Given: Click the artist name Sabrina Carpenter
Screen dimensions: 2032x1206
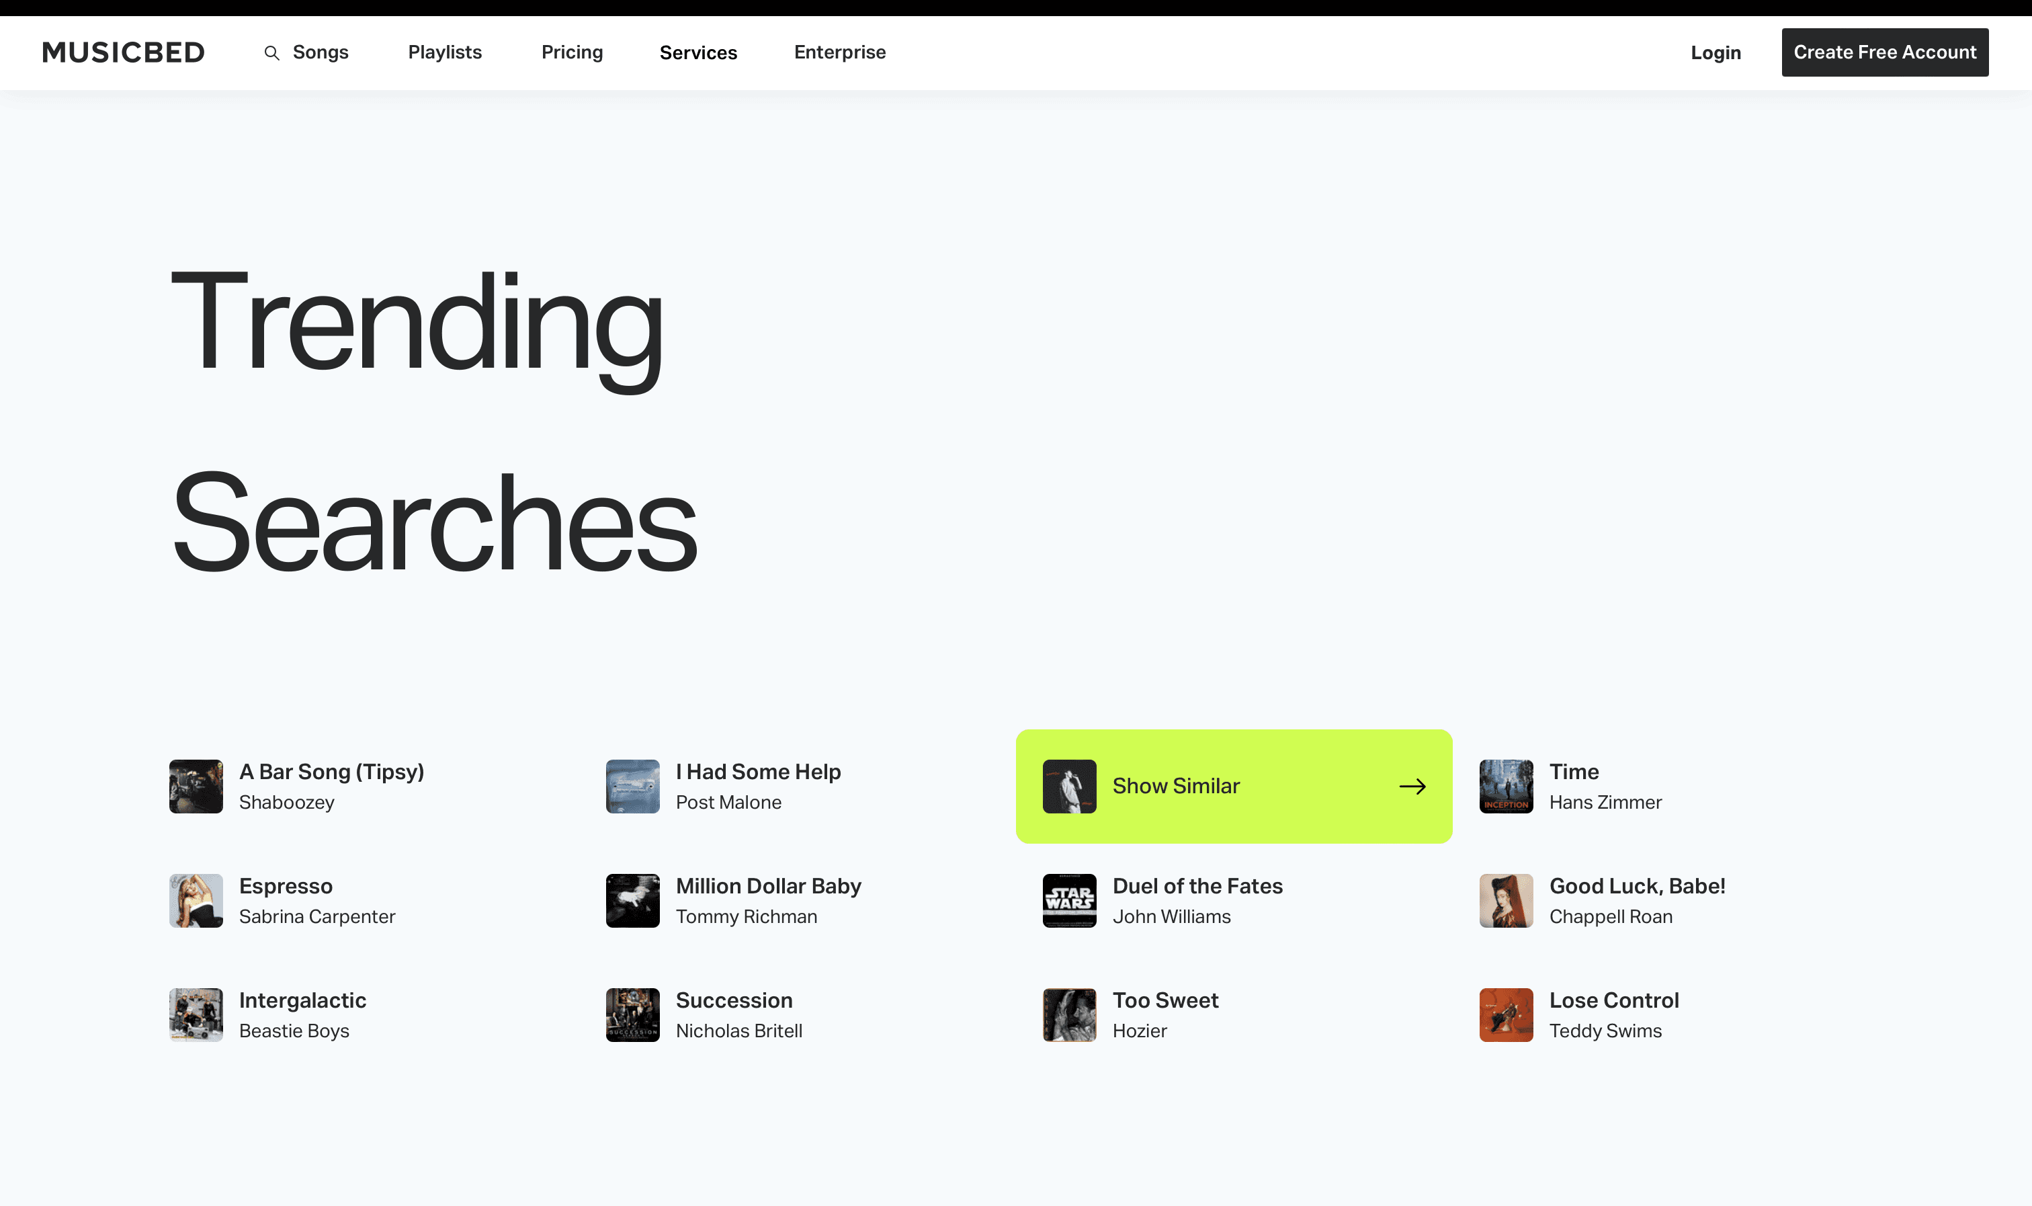Looking at the screenshot, I should point(318,917).
